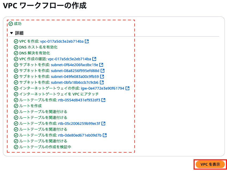227x171 pixels.
Task: Click the VPC を表示 button
Action: coord(210,164)
